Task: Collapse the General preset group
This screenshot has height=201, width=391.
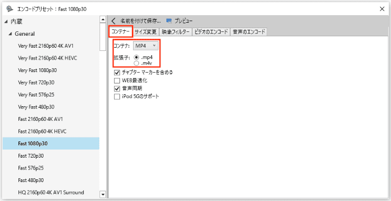Action: (x=10, y=34)
